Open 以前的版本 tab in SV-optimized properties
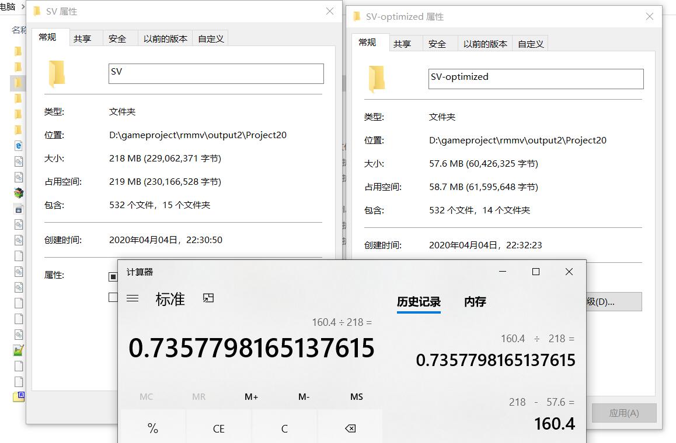The height and width of the screenshot is (443, 676). pos(486,44)
